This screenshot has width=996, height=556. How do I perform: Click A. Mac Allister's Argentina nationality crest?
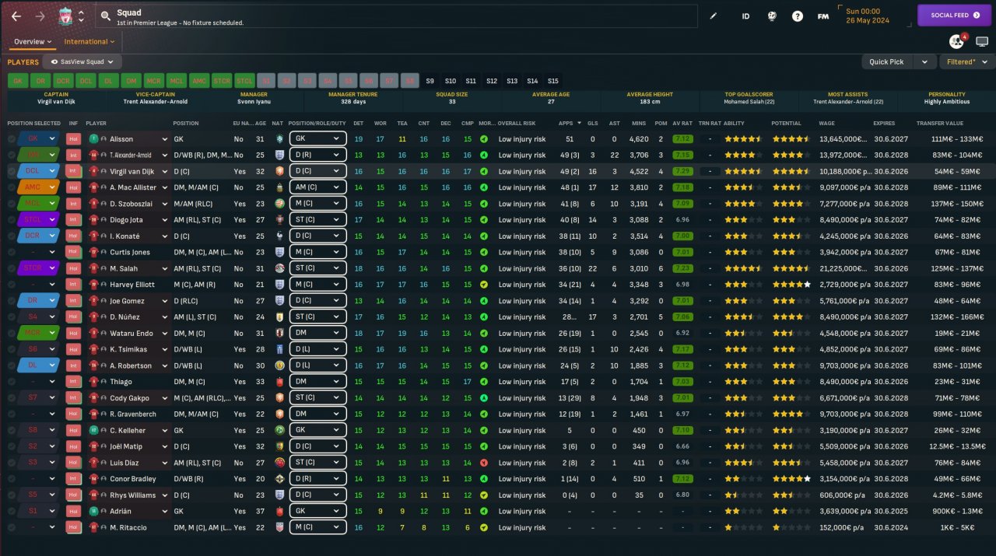click(x=280, y=187)
